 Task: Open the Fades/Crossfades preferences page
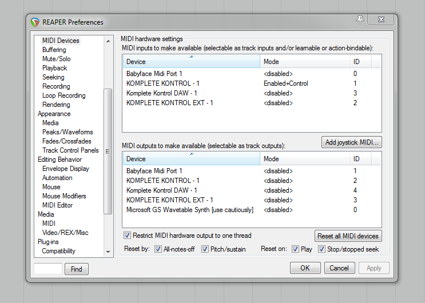coord(67,141)
